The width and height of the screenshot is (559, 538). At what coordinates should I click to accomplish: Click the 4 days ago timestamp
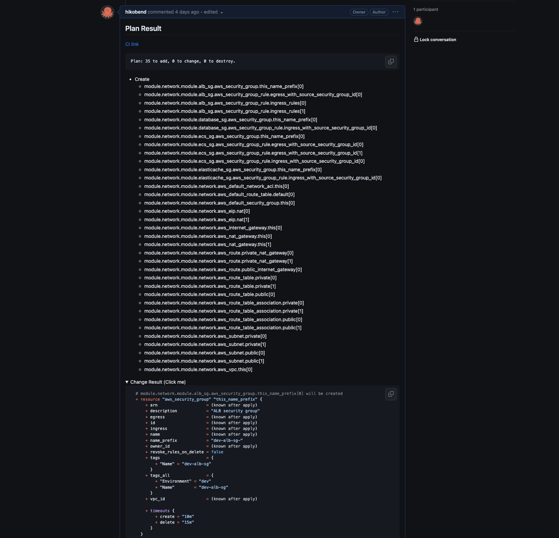pos(186,12)
